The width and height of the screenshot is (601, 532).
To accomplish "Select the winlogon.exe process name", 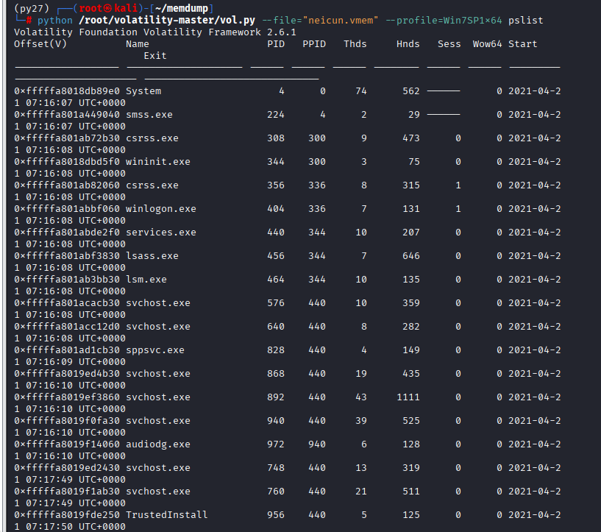I will tap(161, 208).
